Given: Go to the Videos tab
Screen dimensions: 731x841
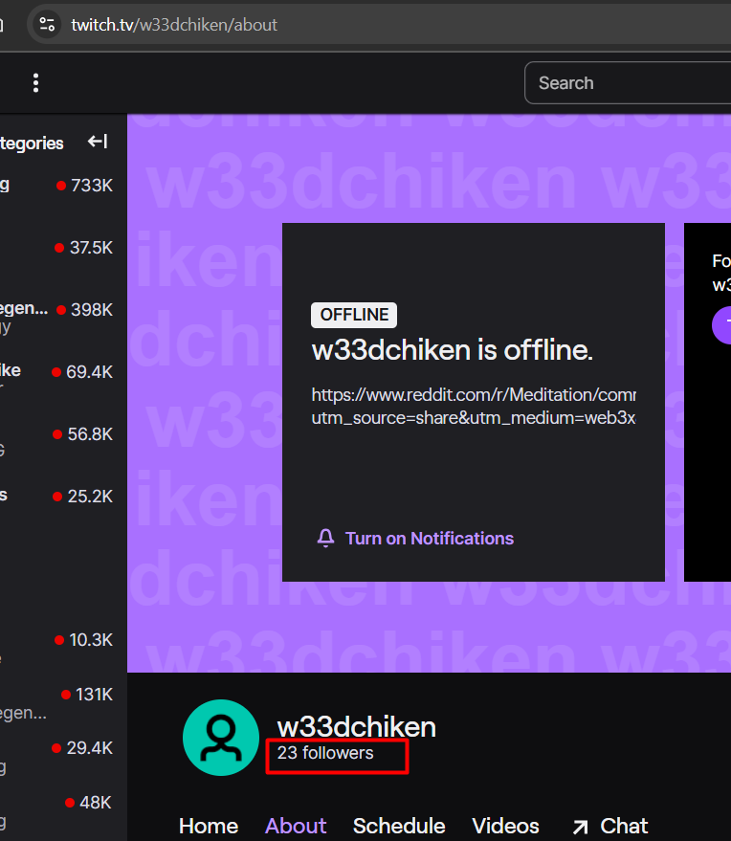Looking at the screenshot, I should (505, 826).
